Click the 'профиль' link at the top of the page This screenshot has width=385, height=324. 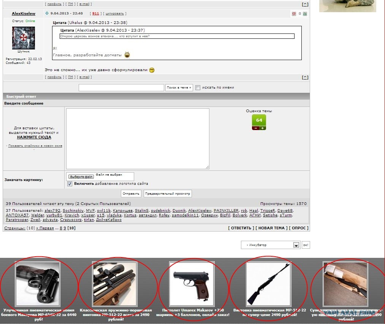coord(54,4)
